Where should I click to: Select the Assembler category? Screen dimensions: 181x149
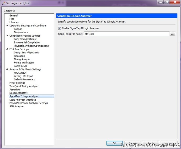click(15, 90)
